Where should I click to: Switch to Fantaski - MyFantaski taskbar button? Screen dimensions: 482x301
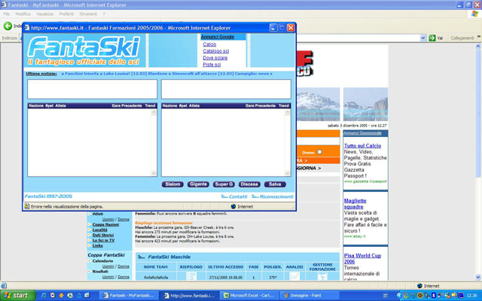tap(130, 296)
